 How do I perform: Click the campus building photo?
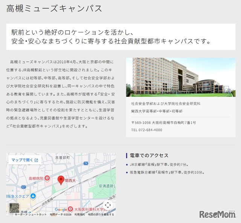181,77
